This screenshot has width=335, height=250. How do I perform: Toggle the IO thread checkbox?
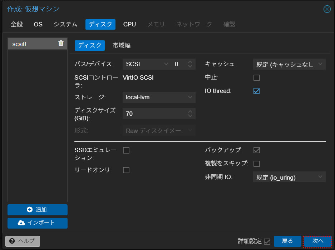coord(256,91)
